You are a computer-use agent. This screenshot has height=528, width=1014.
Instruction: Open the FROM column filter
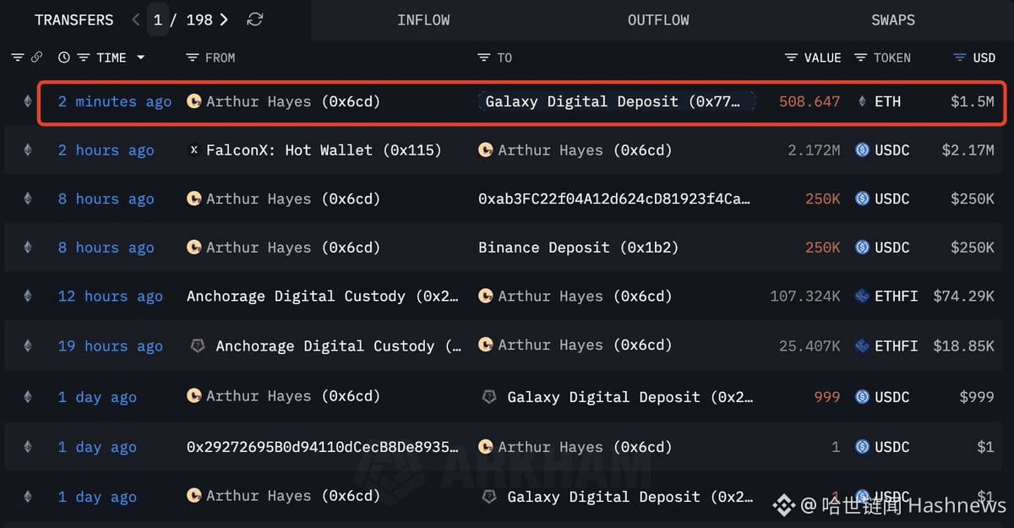(x=192, y=57)
